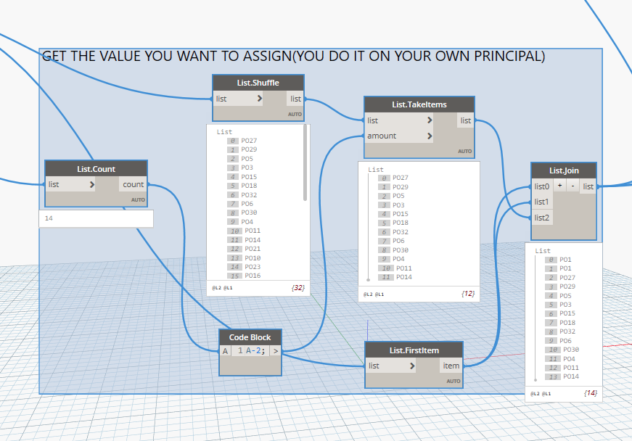Click the List.Join node title
Viewport: 632px width, 441px height.
(x=564, y=170)
